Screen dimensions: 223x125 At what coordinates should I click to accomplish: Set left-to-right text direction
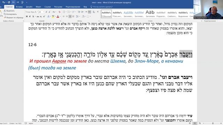tap(86, 12)
